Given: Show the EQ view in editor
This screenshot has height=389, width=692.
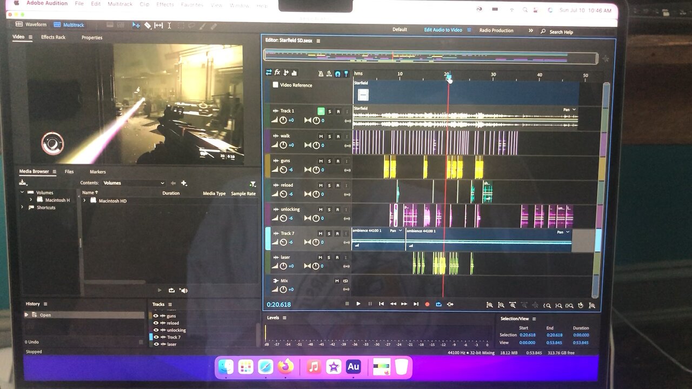Looking at the screenshot, I should coord(294,72).
